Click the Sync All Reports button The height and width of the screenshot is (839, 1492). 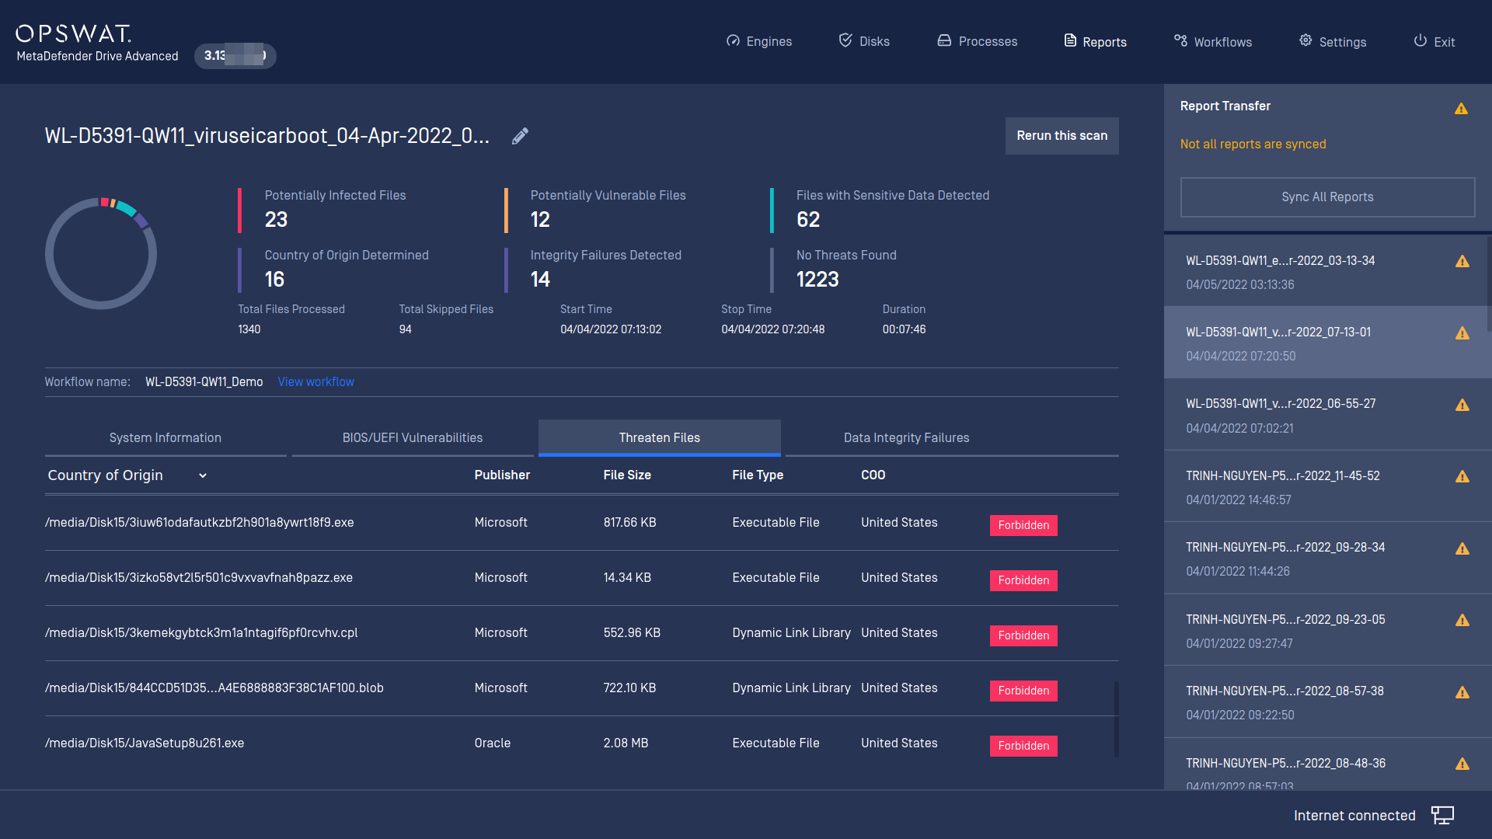(1327, 197)
